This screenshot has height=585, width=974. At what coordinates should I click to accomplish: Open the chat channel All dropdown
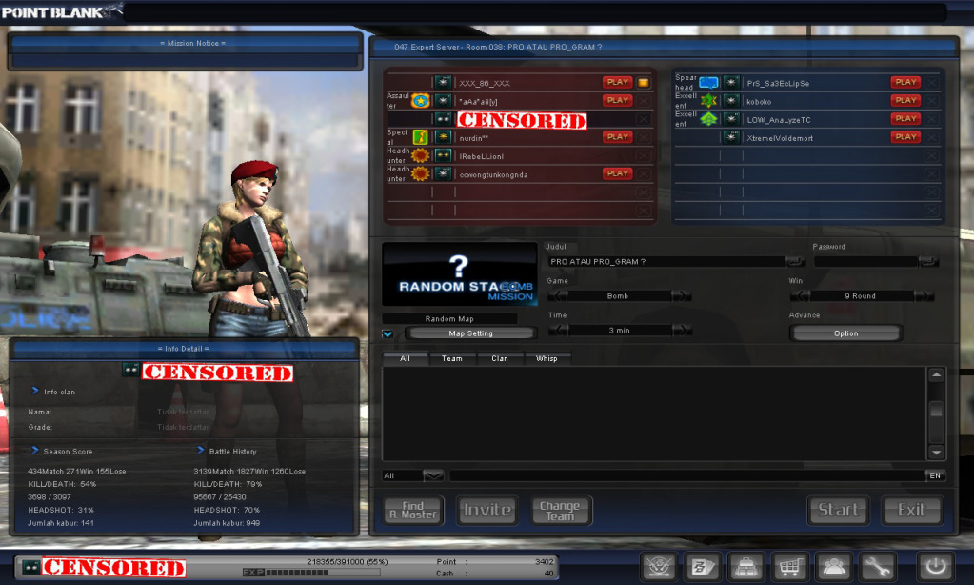coord(433,475)
